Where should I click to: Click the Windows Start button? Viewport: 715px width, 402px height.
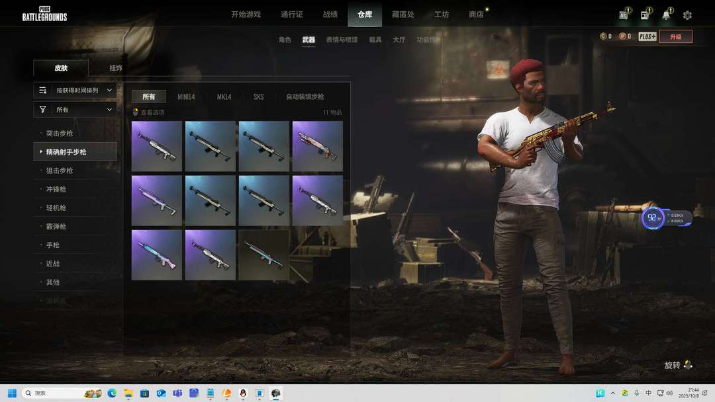point(12,393)
